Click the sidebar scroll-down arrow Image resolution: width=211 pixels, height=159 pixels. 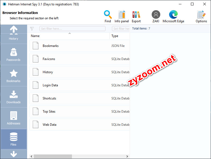pyautogui.click(x=14, y=154)
